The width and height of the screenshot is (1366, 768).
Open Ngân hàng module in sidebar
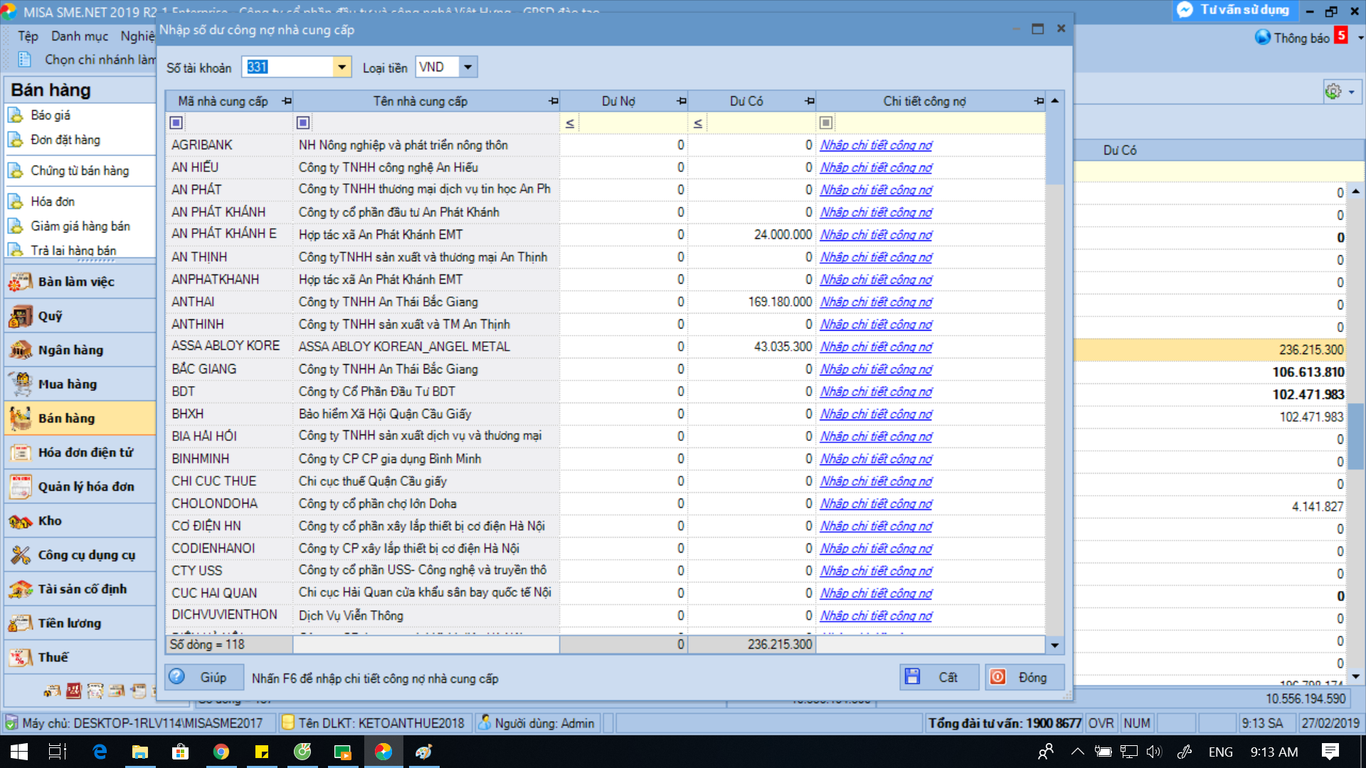(x=70, y=350)
